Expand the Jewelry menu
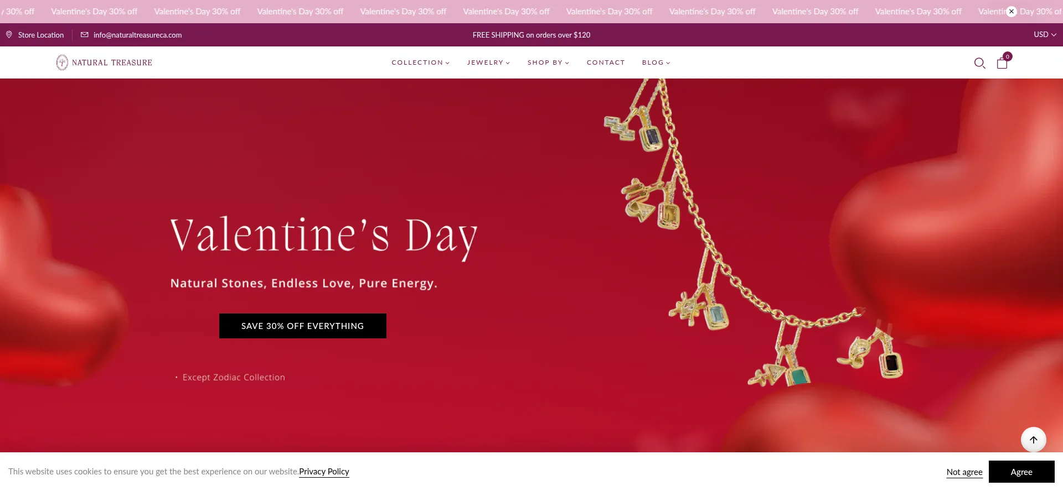Viewport: 1063px width, 491px height. tap(488, 62)
